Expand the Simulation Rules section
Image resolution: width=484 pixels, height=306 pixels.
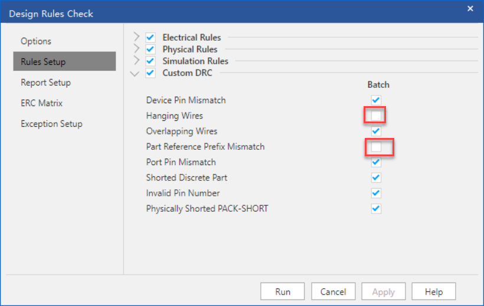pos(137,61)
